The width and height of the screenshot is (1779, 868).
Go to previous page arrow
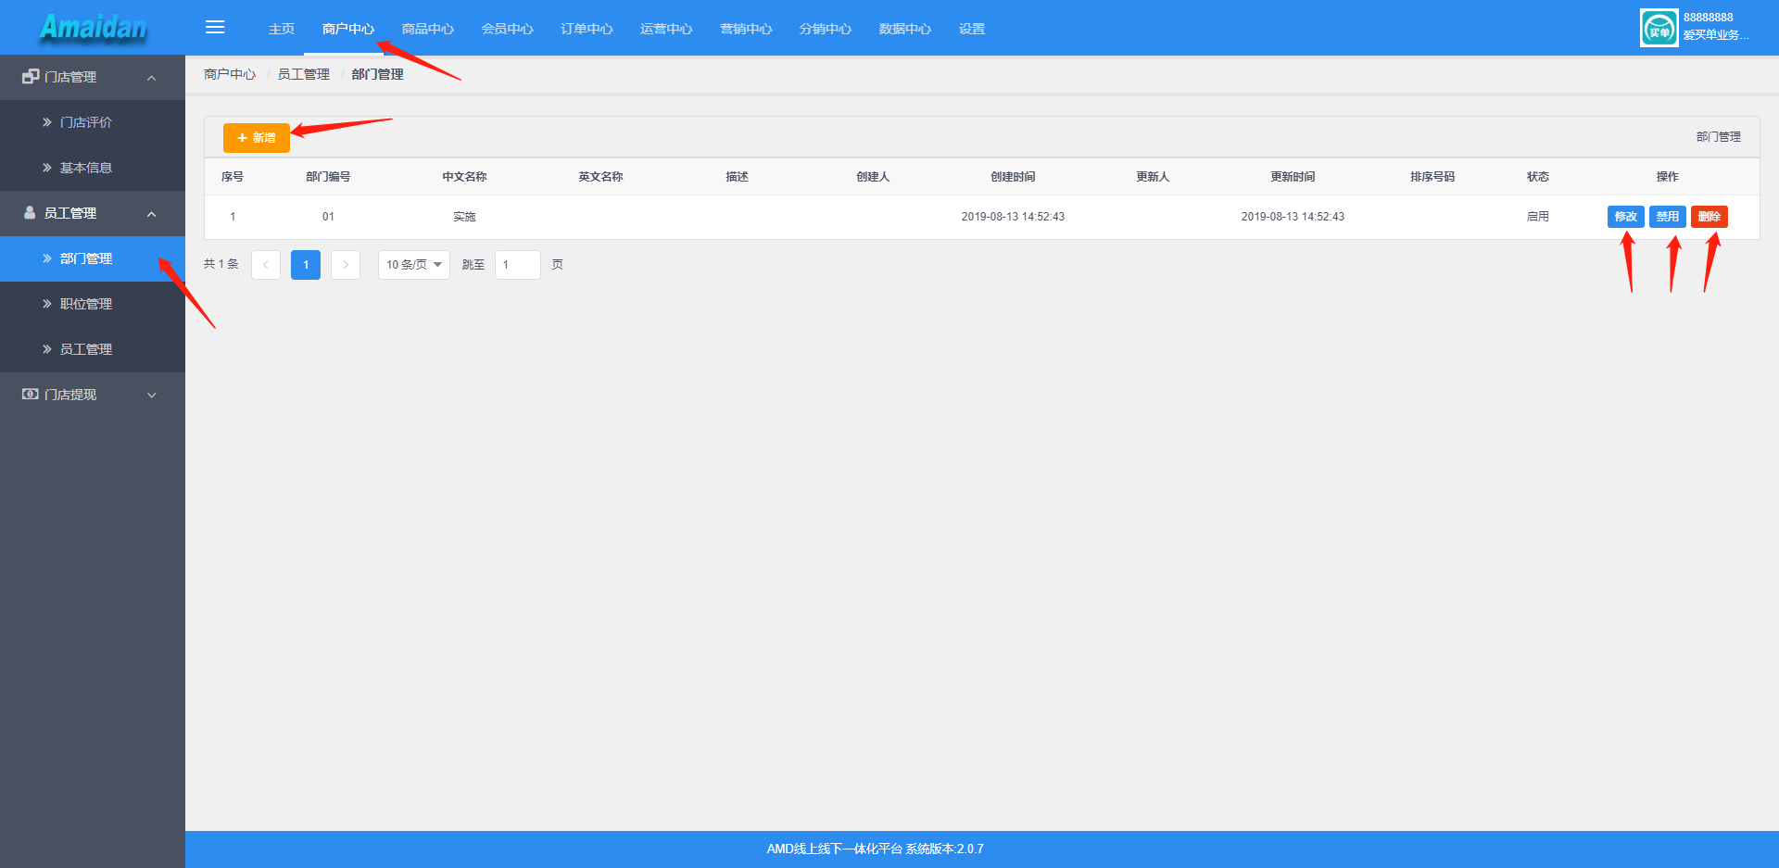[266, 265]
